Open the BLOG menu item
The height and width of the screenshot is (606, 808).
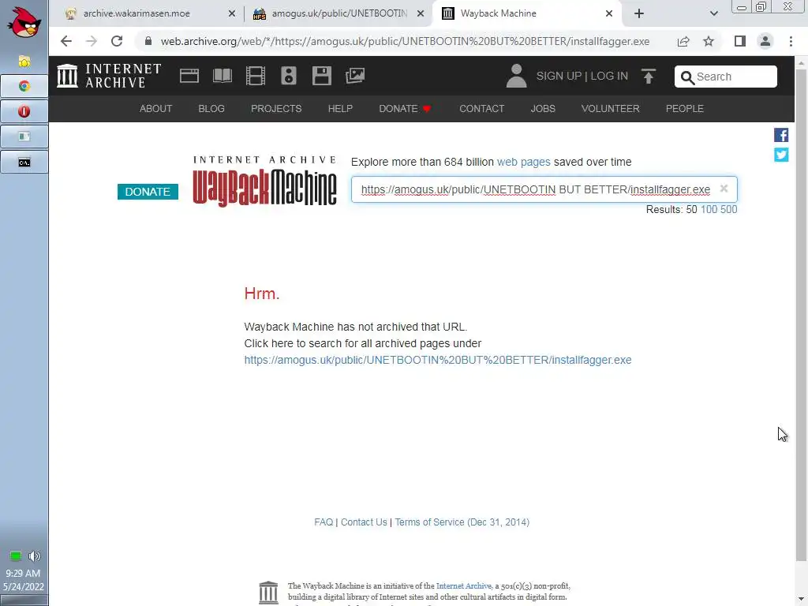[x=211, y=109]
